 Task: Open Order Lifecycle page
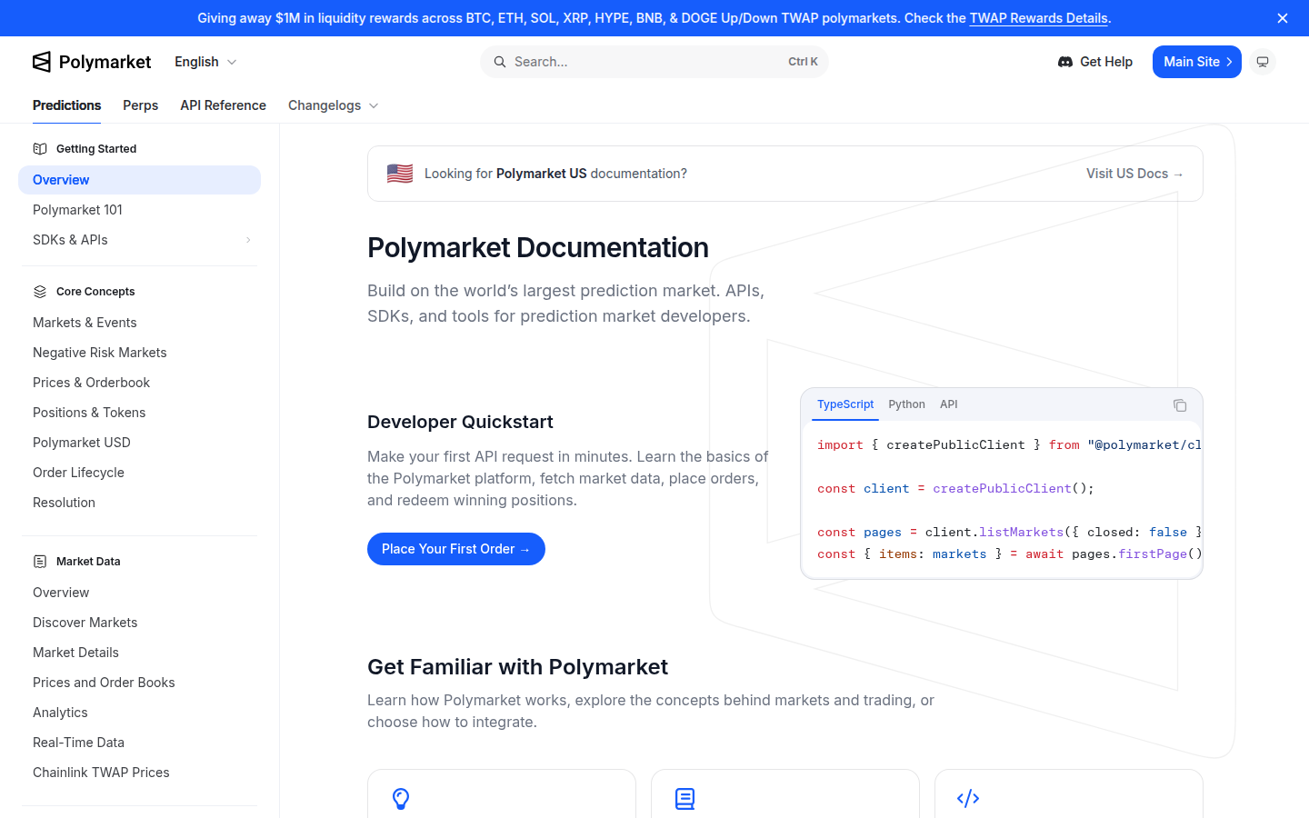(x=139, y=473)
